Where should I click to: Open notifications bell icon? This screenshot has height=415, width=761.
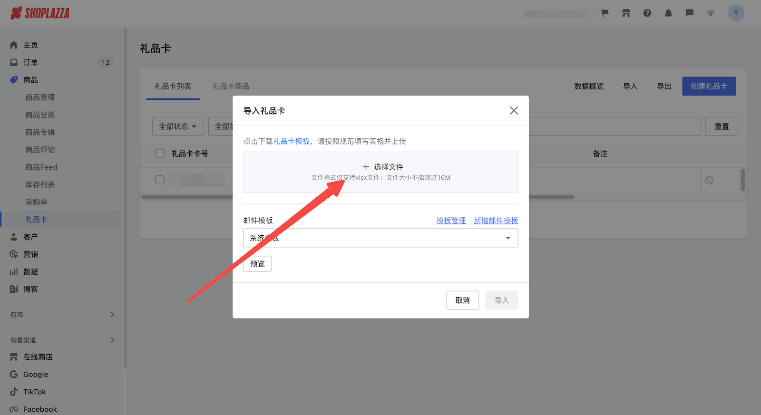coord(668,13)
